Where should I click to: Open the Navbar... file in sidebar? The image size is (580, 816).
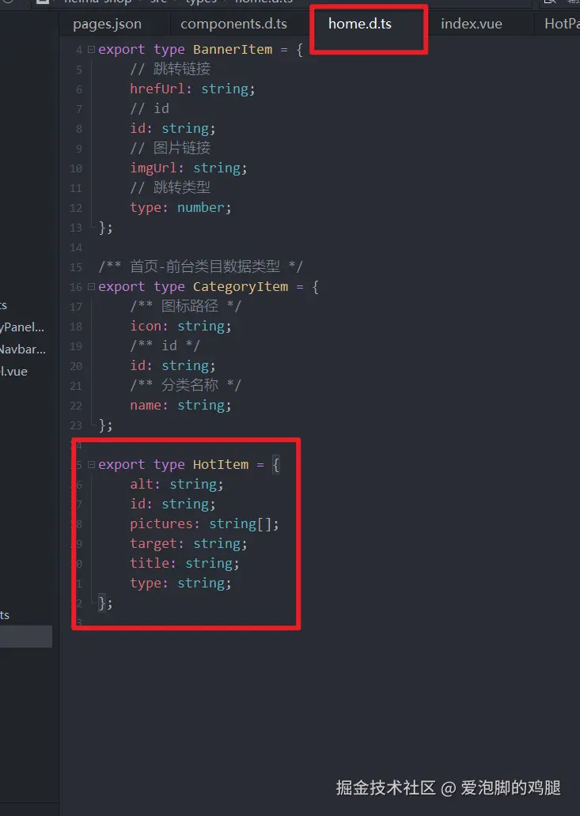click(23, 349)
